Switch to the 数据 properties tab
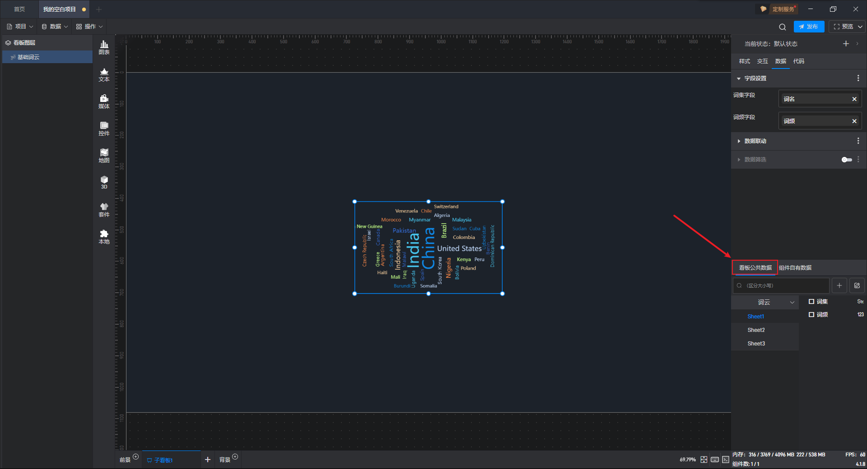Viewport: 867px width, 469px height. pos(780,61)
